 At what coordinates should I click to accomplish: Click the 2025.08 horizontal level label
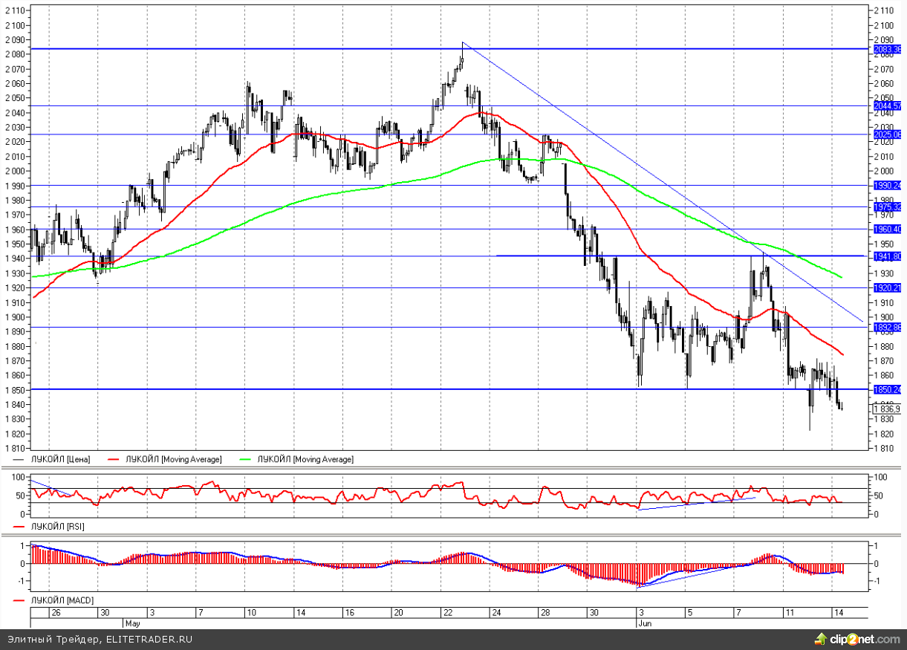(887, 135)
